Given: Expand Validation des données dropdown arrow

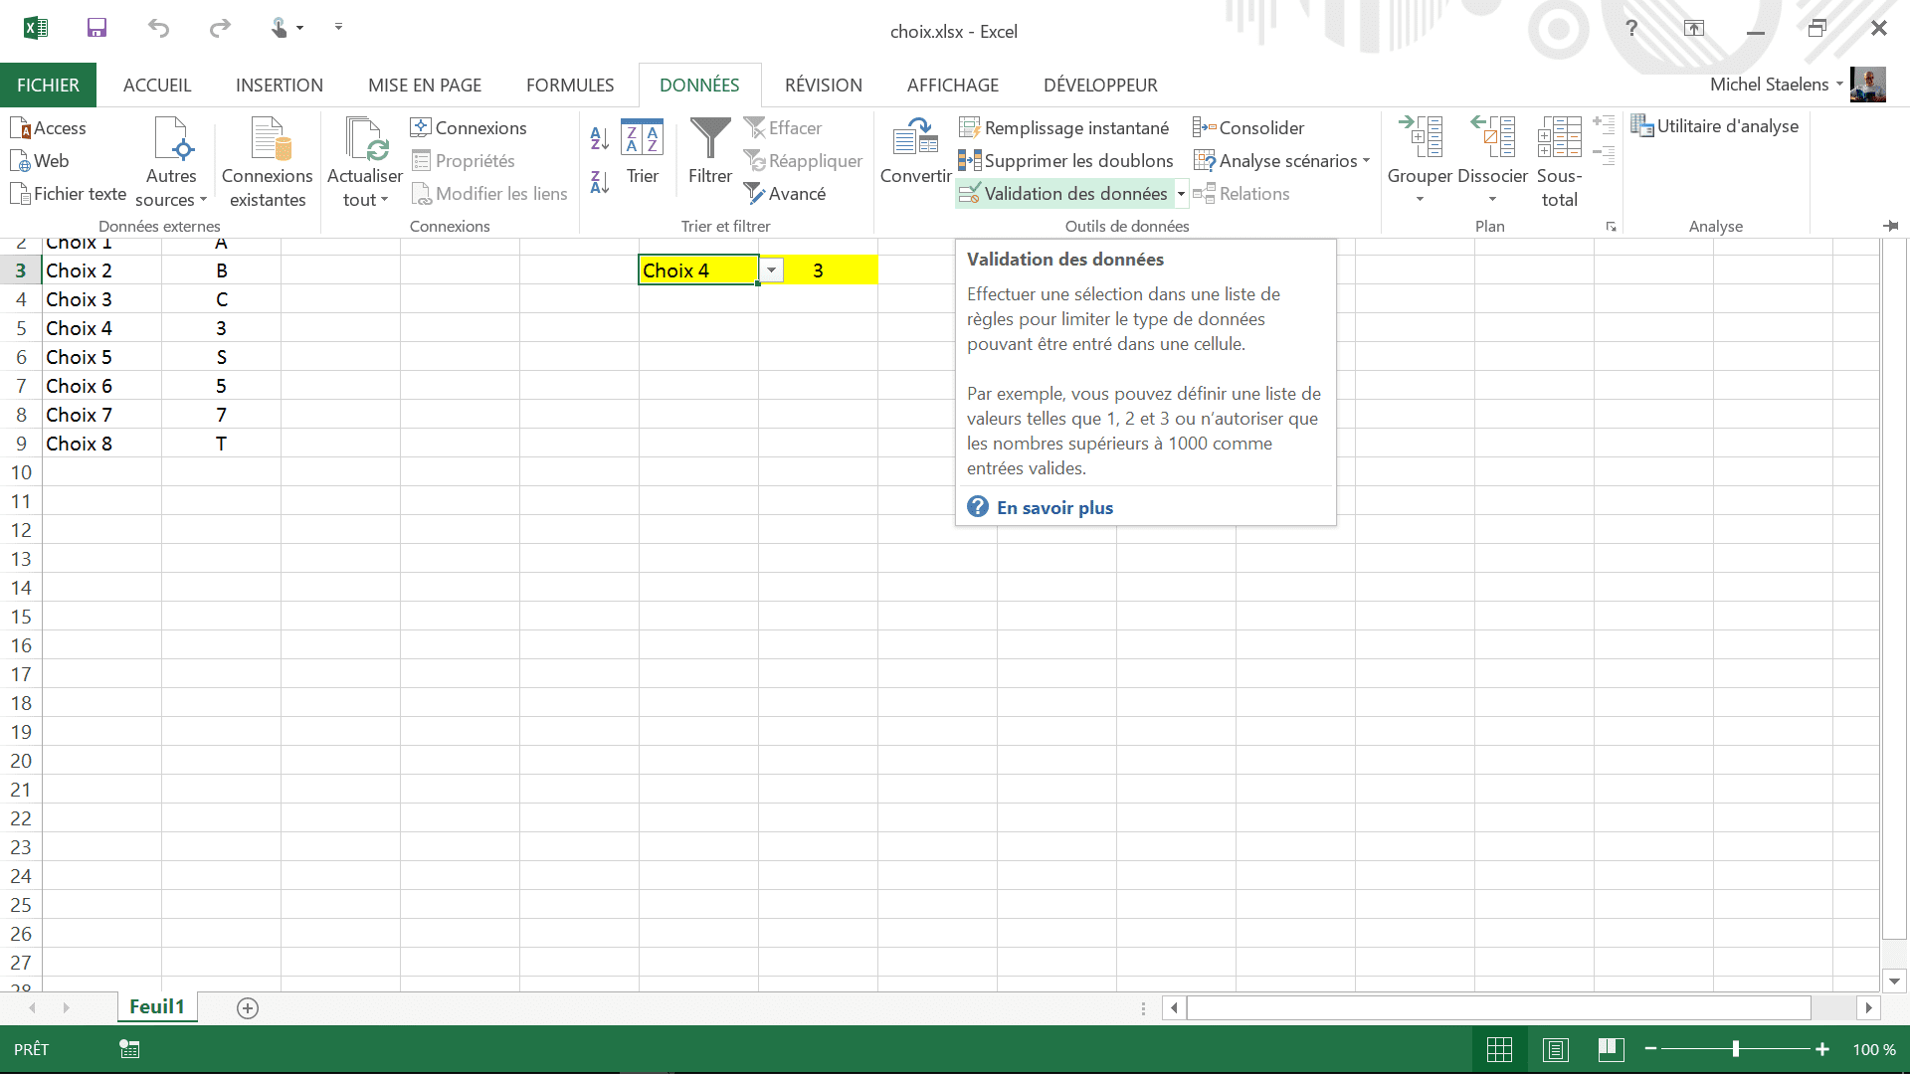Looking at the screenshot, I should click(x=1181, y=194).
